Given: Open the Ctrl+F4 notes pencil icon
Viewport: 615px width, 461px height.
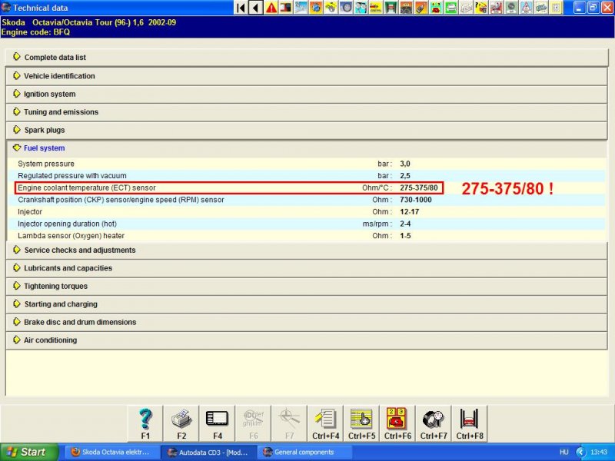Looking at the screenshot, I should coord(325,424).
